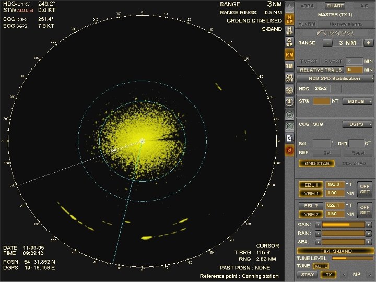Toggle R VECT relative vectors

click(333, 62)
